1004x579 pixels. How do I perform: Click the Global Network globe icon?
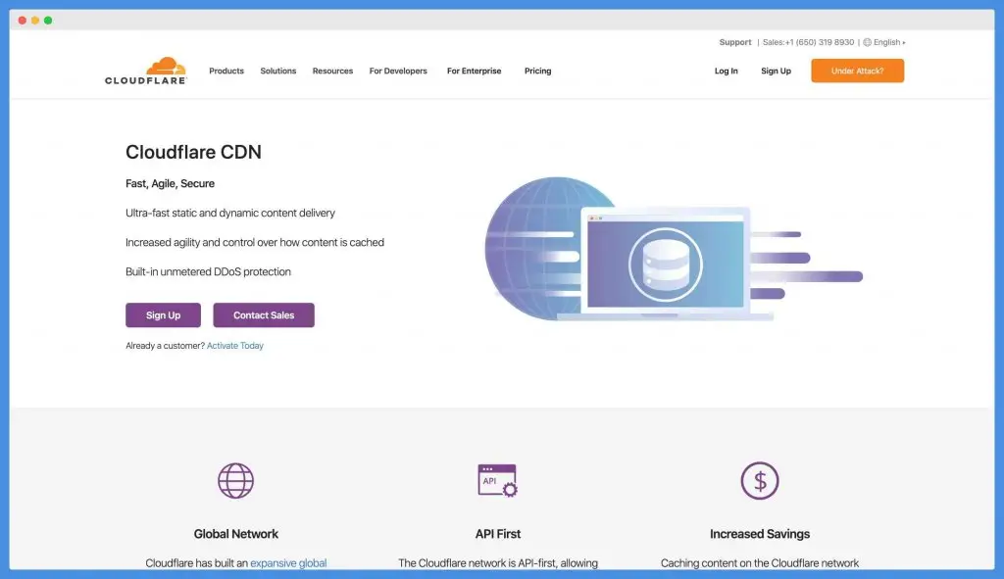click(x=235, y=480)
